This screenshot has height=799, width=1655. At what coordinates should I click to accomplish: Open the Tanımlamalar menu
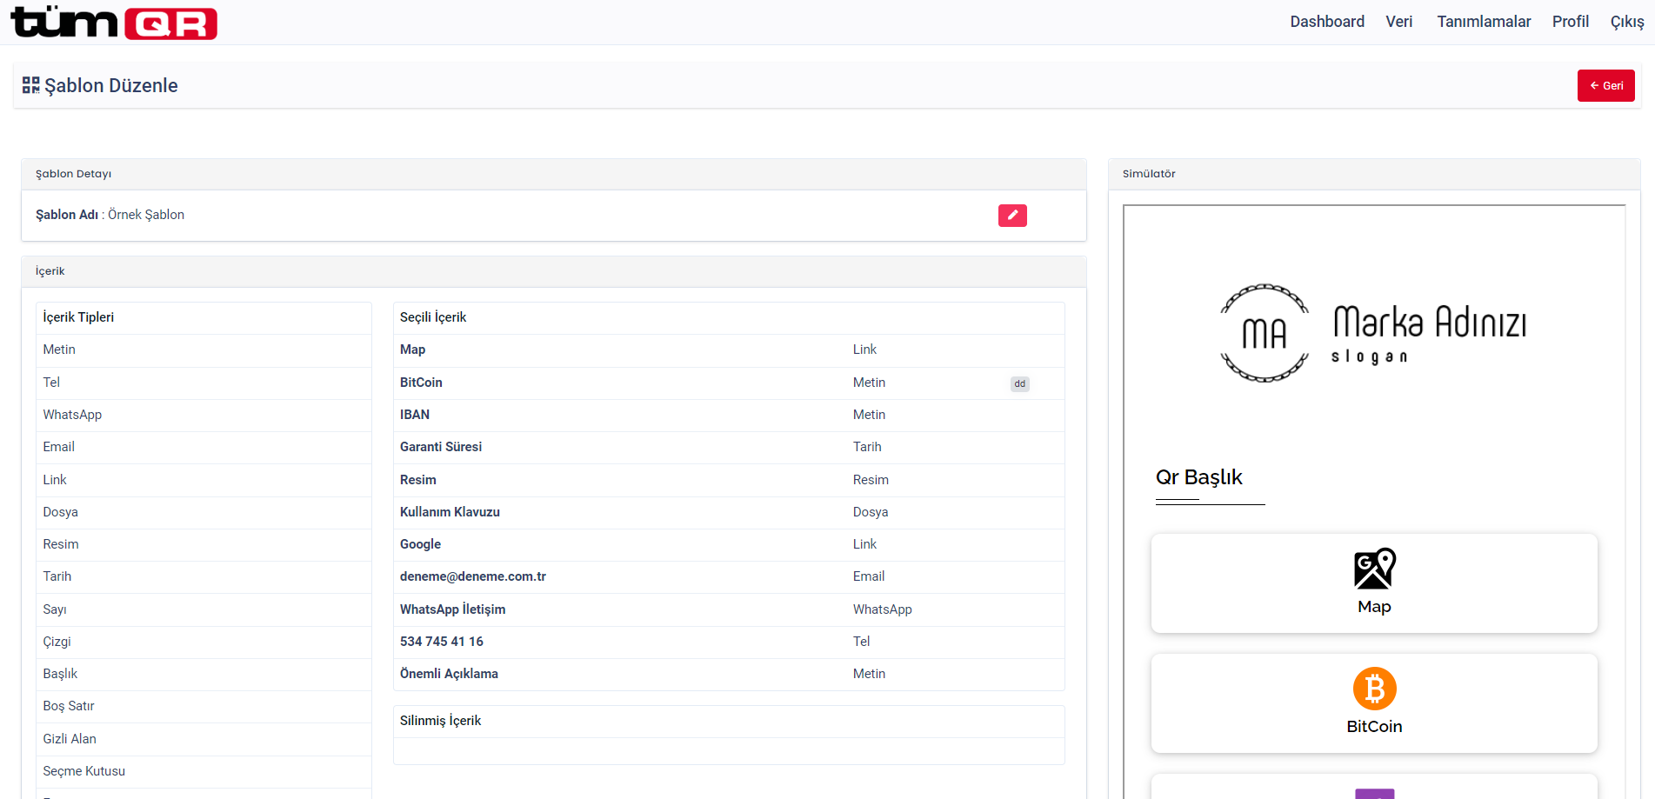(1484, 22)
